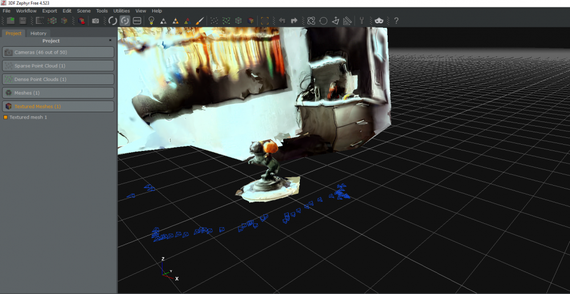The height and width of the screenshot is (294, 570).
Task: Toggle the light bulb lighting icon
Action: pyautogui.click(x=152, y=21)
